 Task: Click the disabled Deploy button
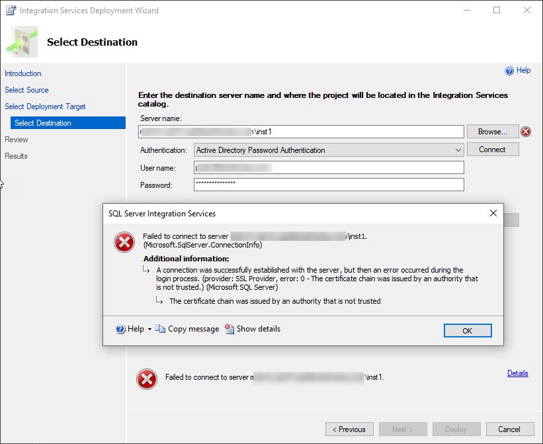point(456,429)
